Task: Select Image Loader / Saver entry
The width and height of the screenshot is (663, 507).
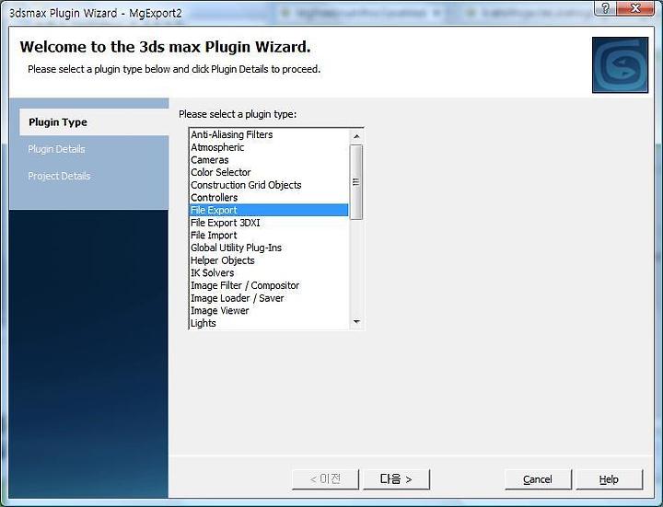Action: (x=269, y=298)
